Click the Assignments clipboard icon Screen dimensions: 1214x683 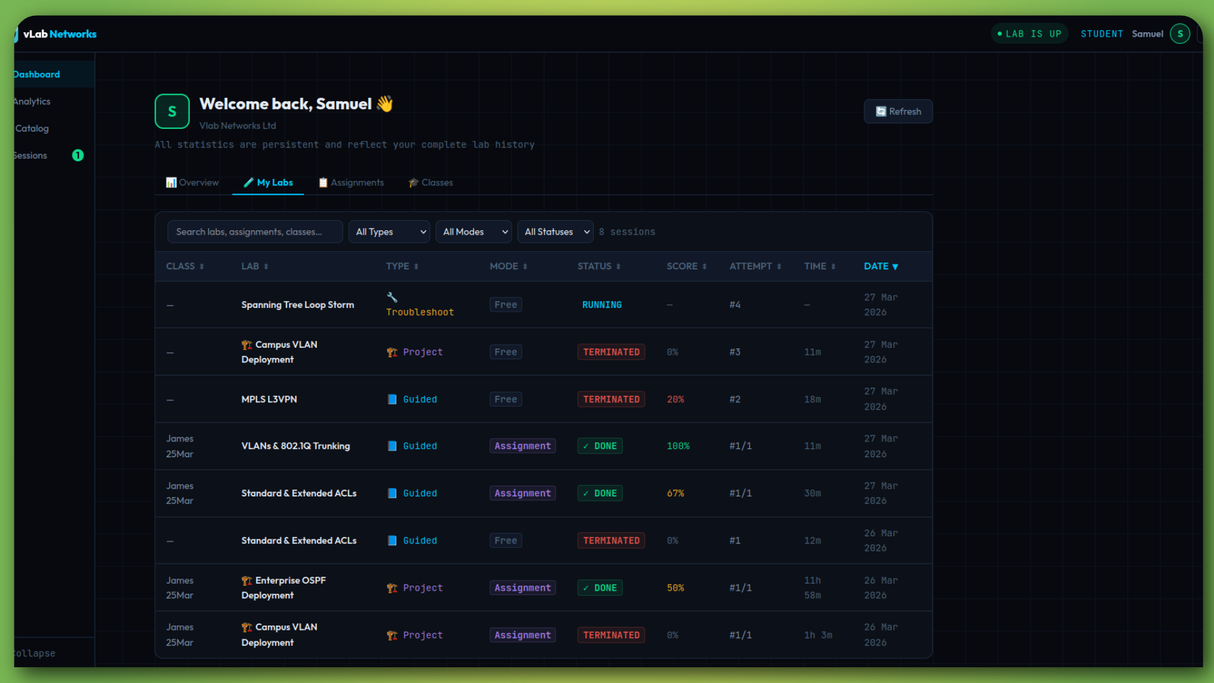click(323, 183)
